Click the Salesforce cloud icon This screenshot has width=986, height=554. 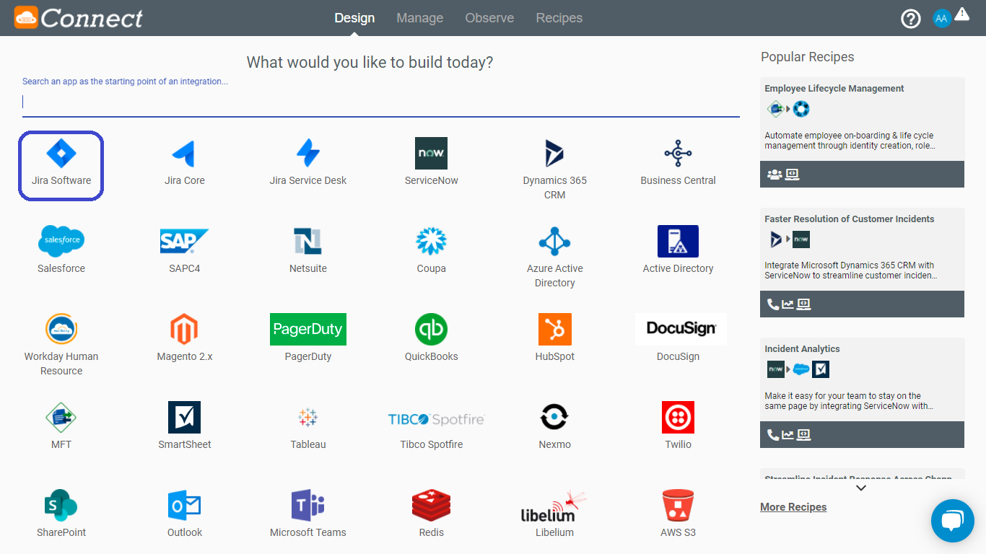61,241
